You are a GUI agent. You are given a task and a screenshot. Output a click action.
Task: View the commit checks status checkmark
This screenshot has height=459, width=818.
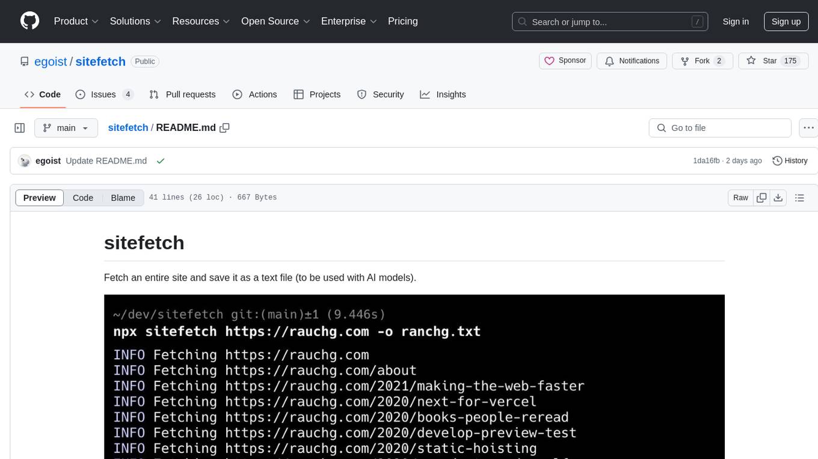click(x=161, y=161)
